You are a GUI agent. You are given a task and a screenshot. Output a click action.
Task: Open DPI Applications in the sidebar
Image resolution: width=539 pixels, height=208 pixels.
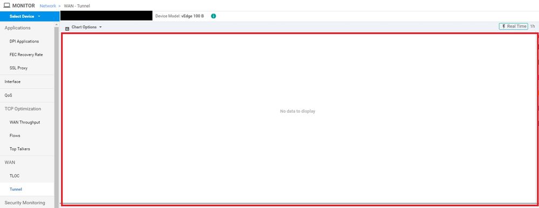[x=24, y=41]
